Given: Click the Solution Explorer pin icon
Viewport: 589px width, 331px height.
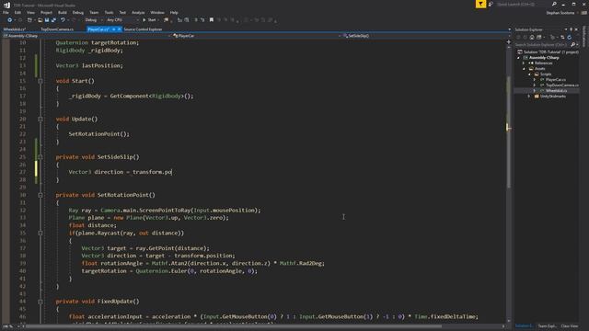Looking at the screenshot, I should pos(571,29).
